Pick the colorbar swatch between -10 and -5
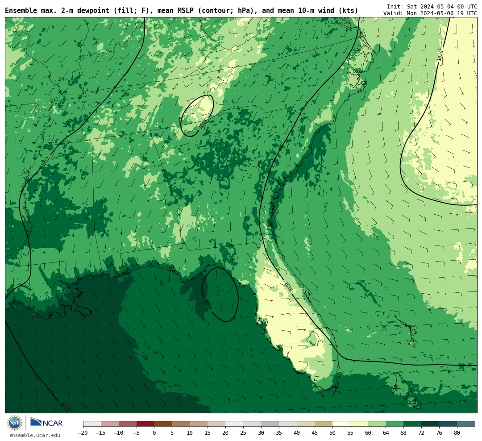Viewport: 482px width, 441px height. pyautogui.click(x=128, y=424)
